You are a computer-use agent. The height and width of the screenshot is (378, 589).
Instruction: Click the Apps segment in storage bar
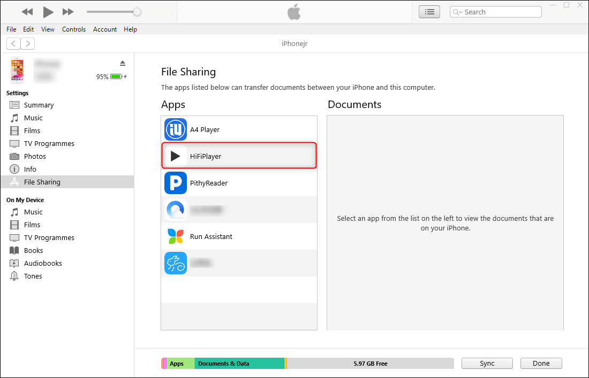pos(180,364)
